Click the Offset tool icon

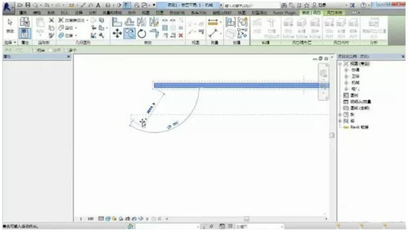(129, 22)
